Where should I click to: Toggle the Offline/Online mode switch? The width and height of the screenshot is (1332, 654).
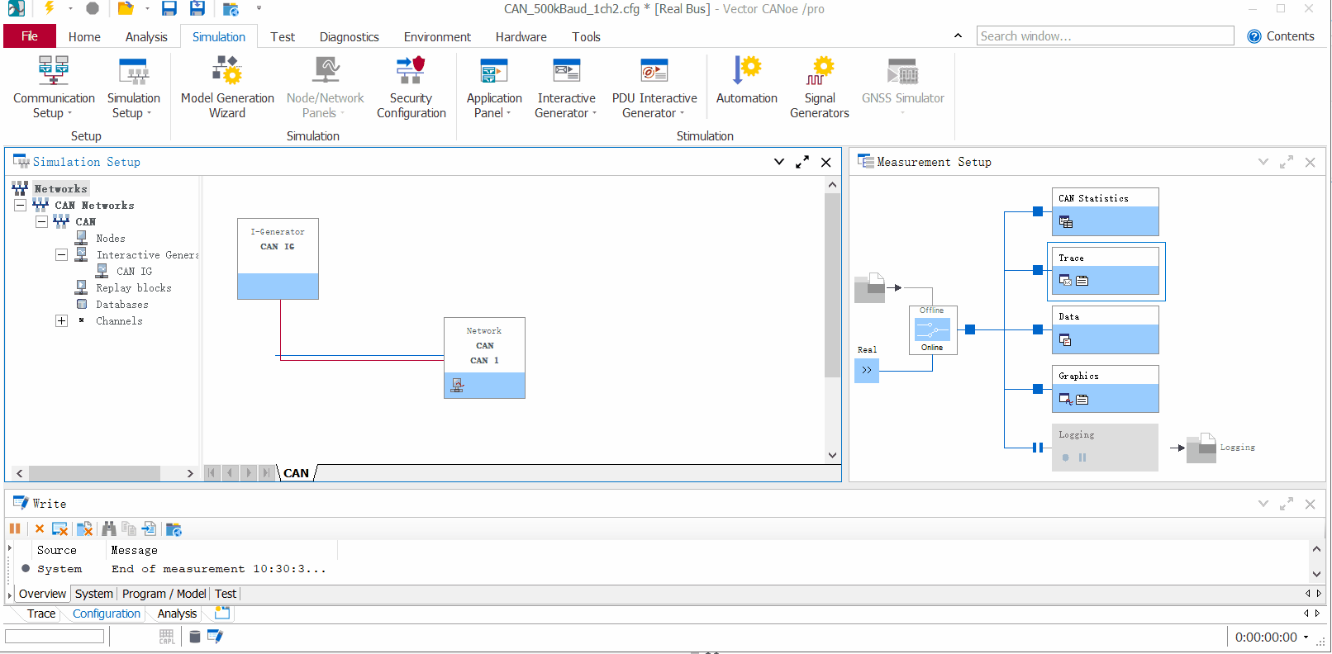pyautogui.click(x=932, y=329)
